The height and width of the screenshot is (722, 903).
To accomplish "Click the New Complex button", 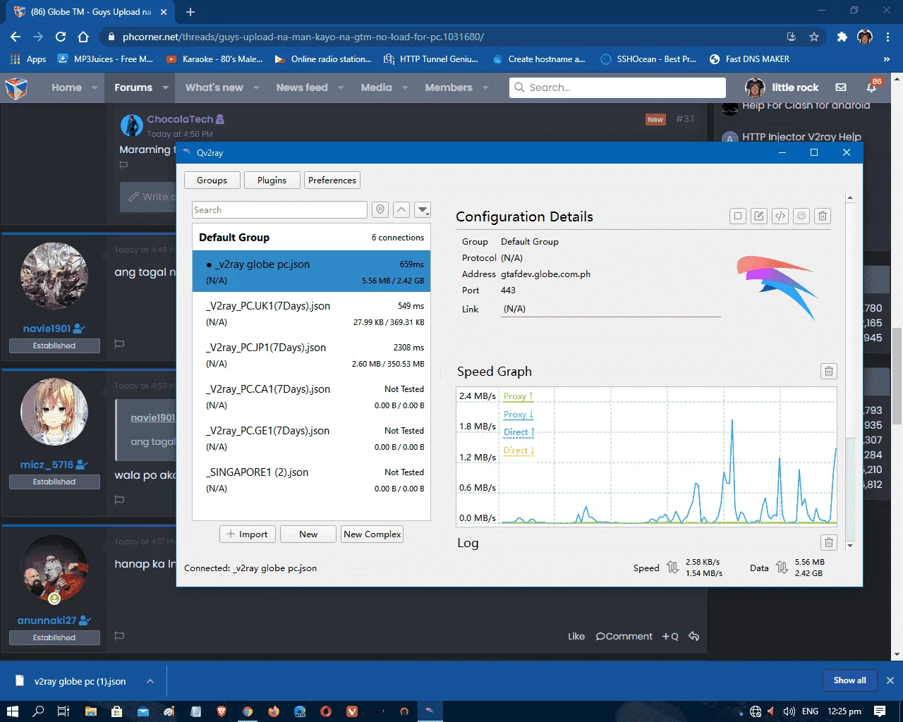I will click(372, 534).
